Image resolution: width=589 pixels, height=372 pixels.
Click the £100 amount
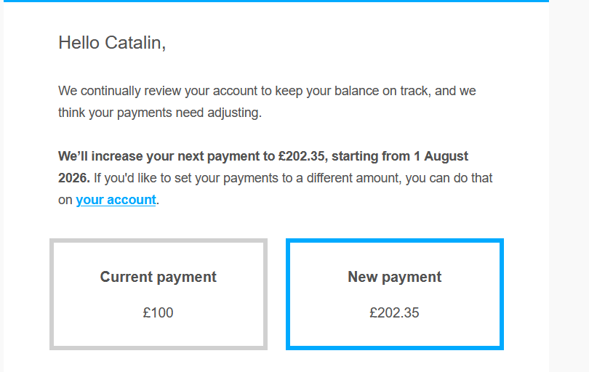pyautogui.click(x=158, y=312)
